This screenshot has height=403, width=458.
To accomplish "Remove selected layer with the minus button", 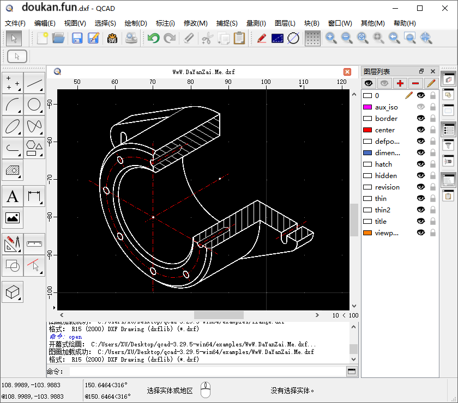I will pyautogui.click(x=415, y=83).
